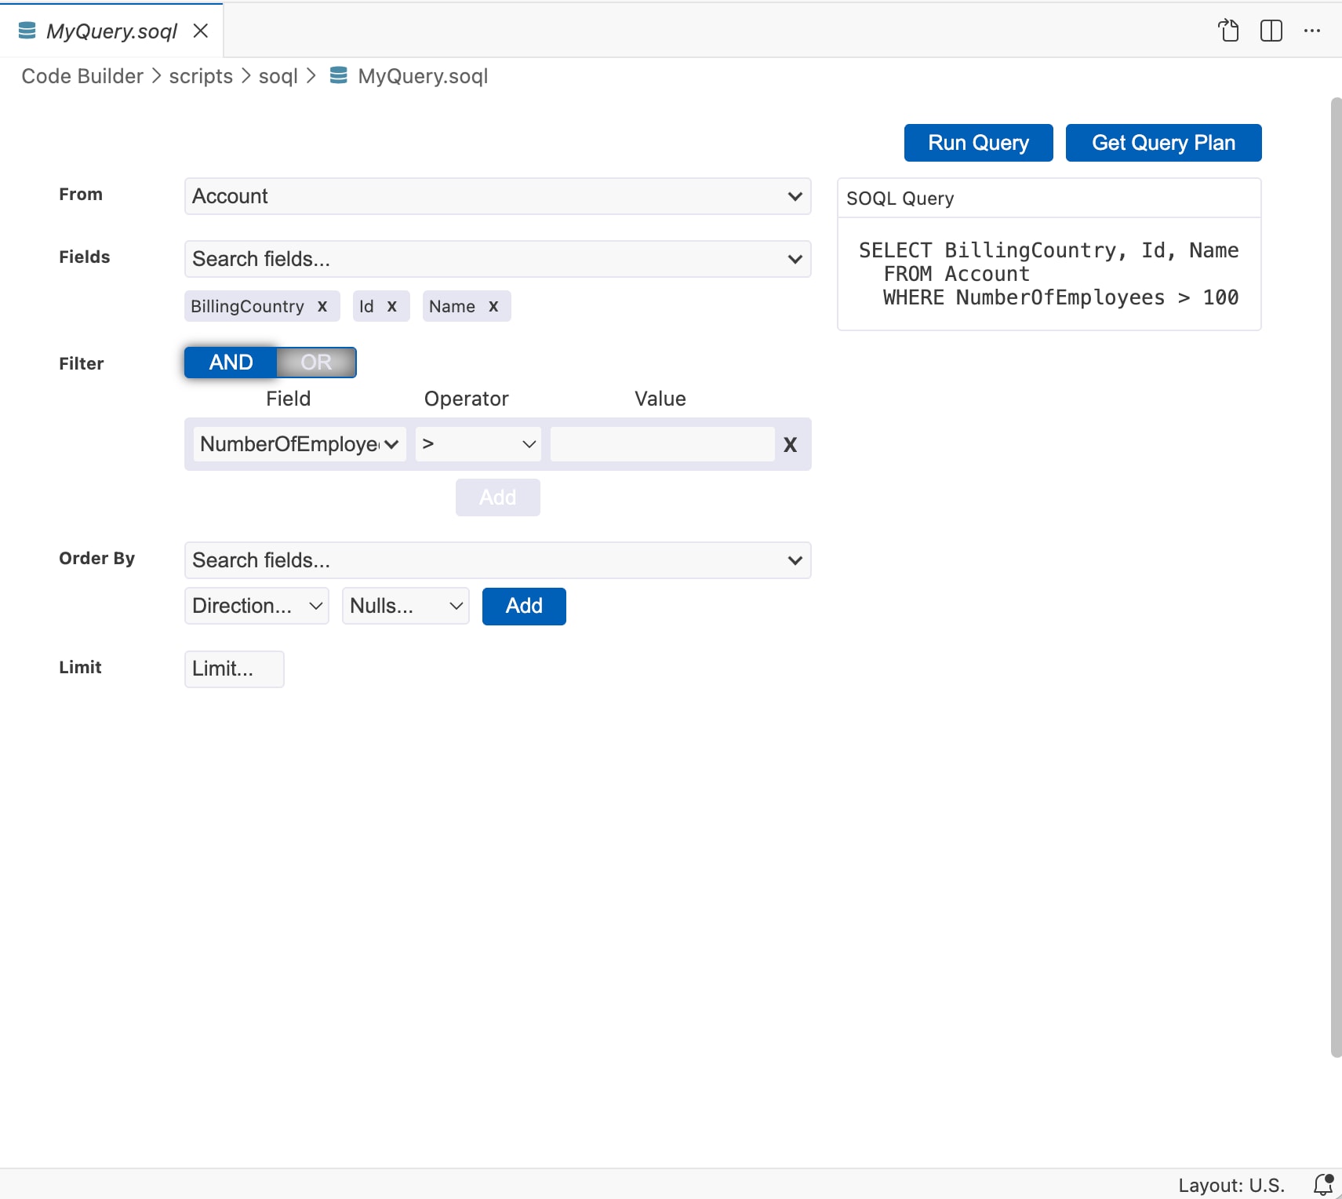Image resolution: width=1342 pixels, height=1199 pixels.
Task: Open the Nulls ordering dropdown
Action: coord(405,605)
